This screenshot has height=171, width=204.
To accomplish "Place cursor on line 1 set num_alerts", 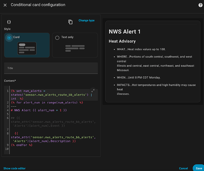I will (28, 91).
